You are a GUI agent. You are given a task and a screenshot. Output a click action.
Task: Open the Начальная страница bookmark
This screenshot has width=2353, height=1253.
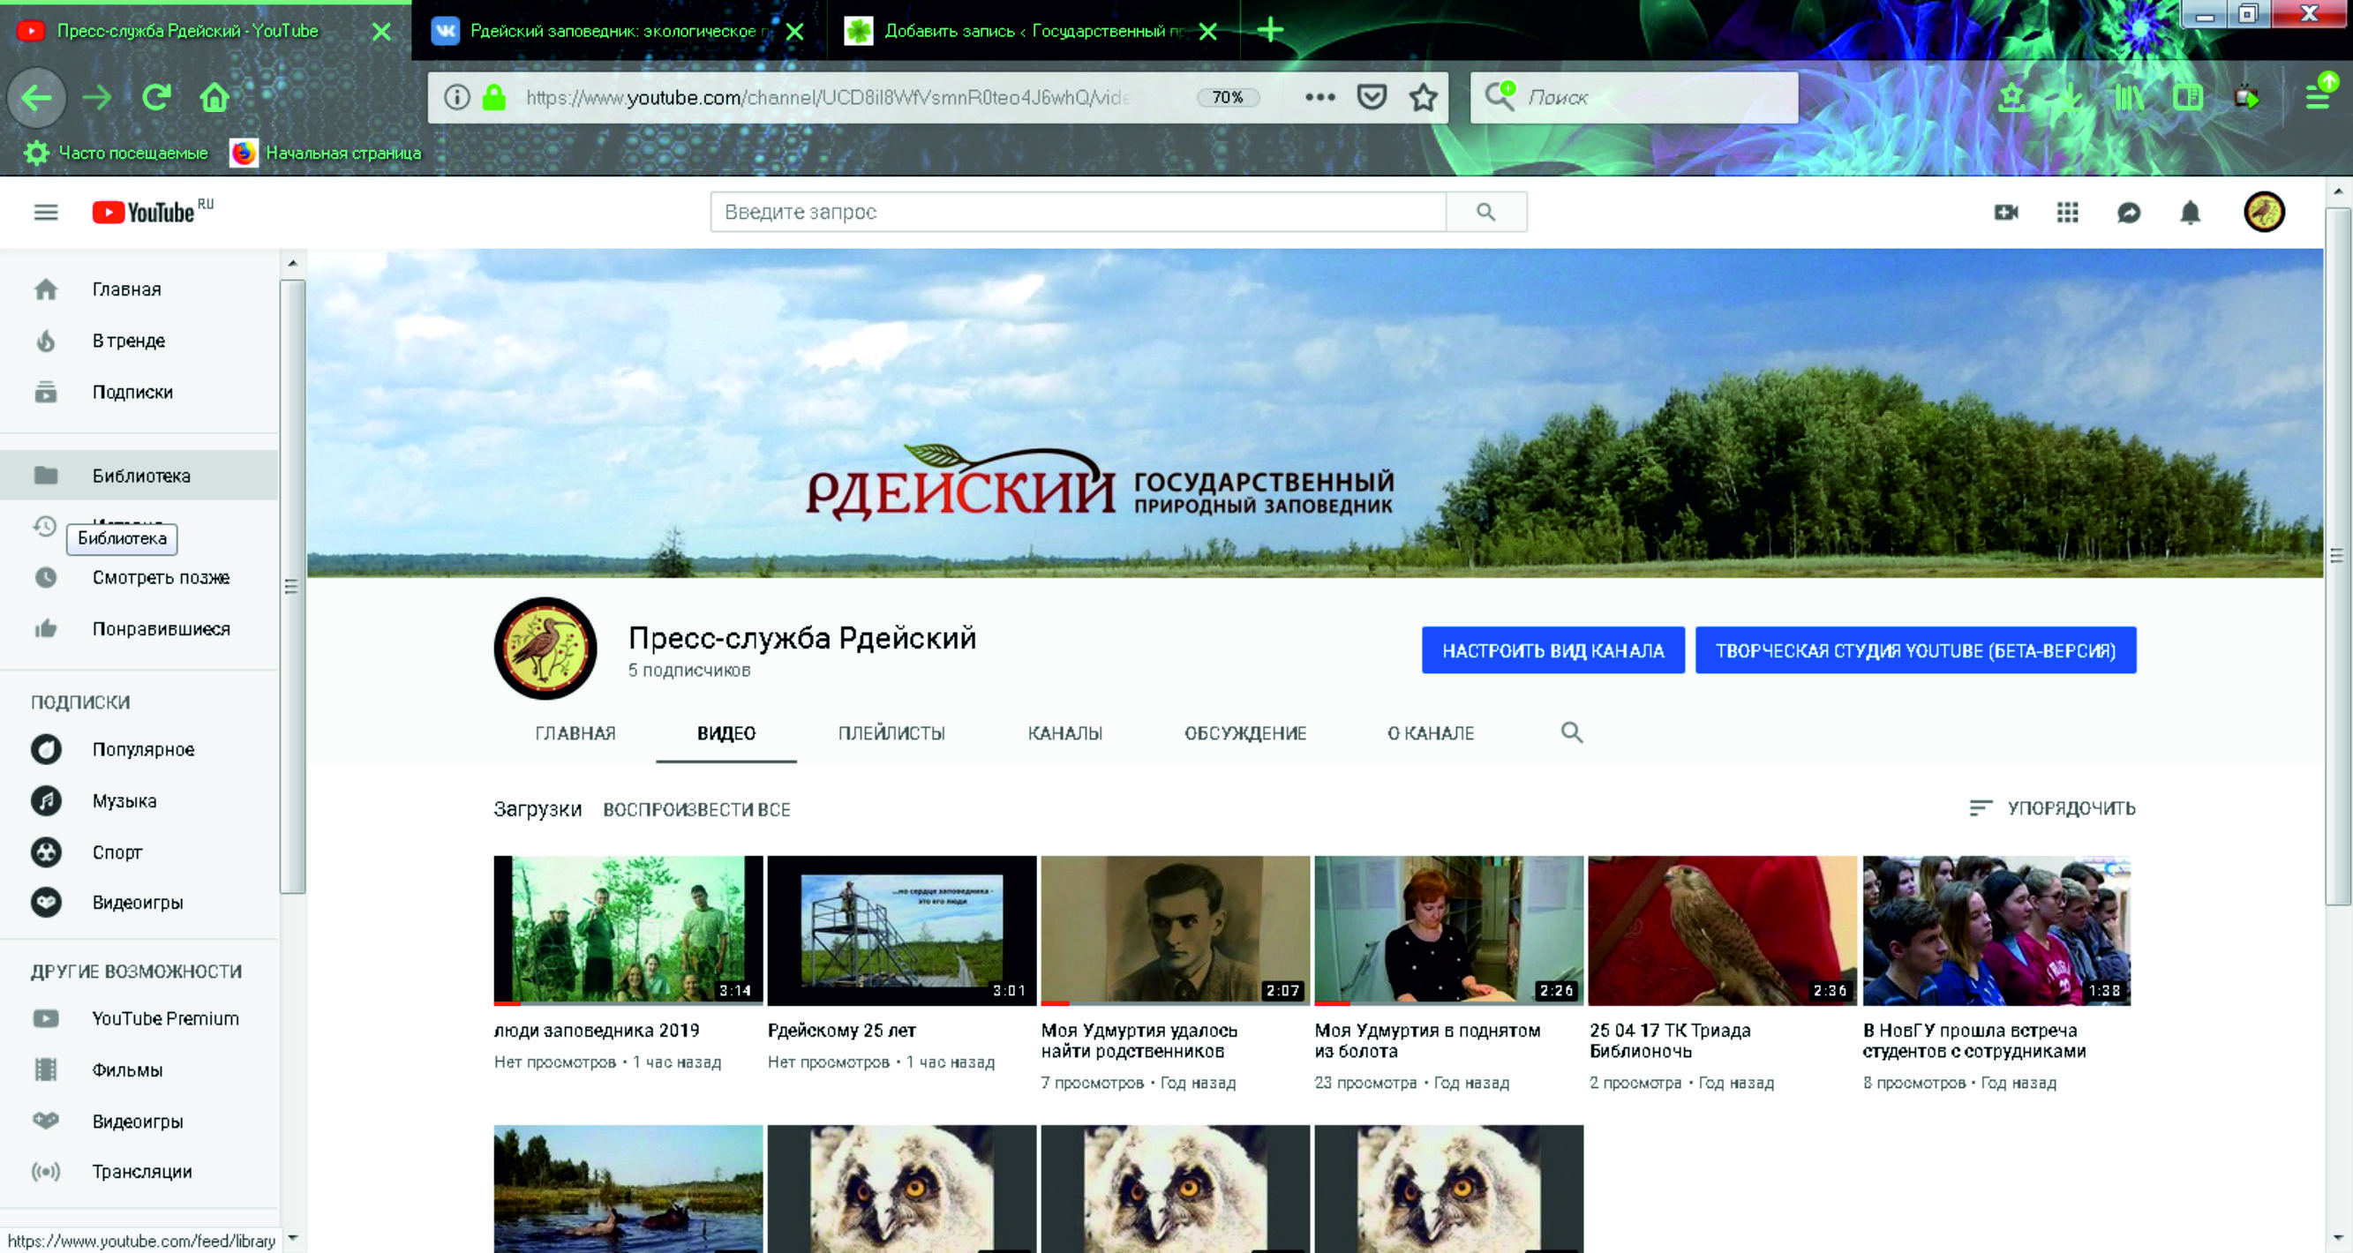click(326, 153)
